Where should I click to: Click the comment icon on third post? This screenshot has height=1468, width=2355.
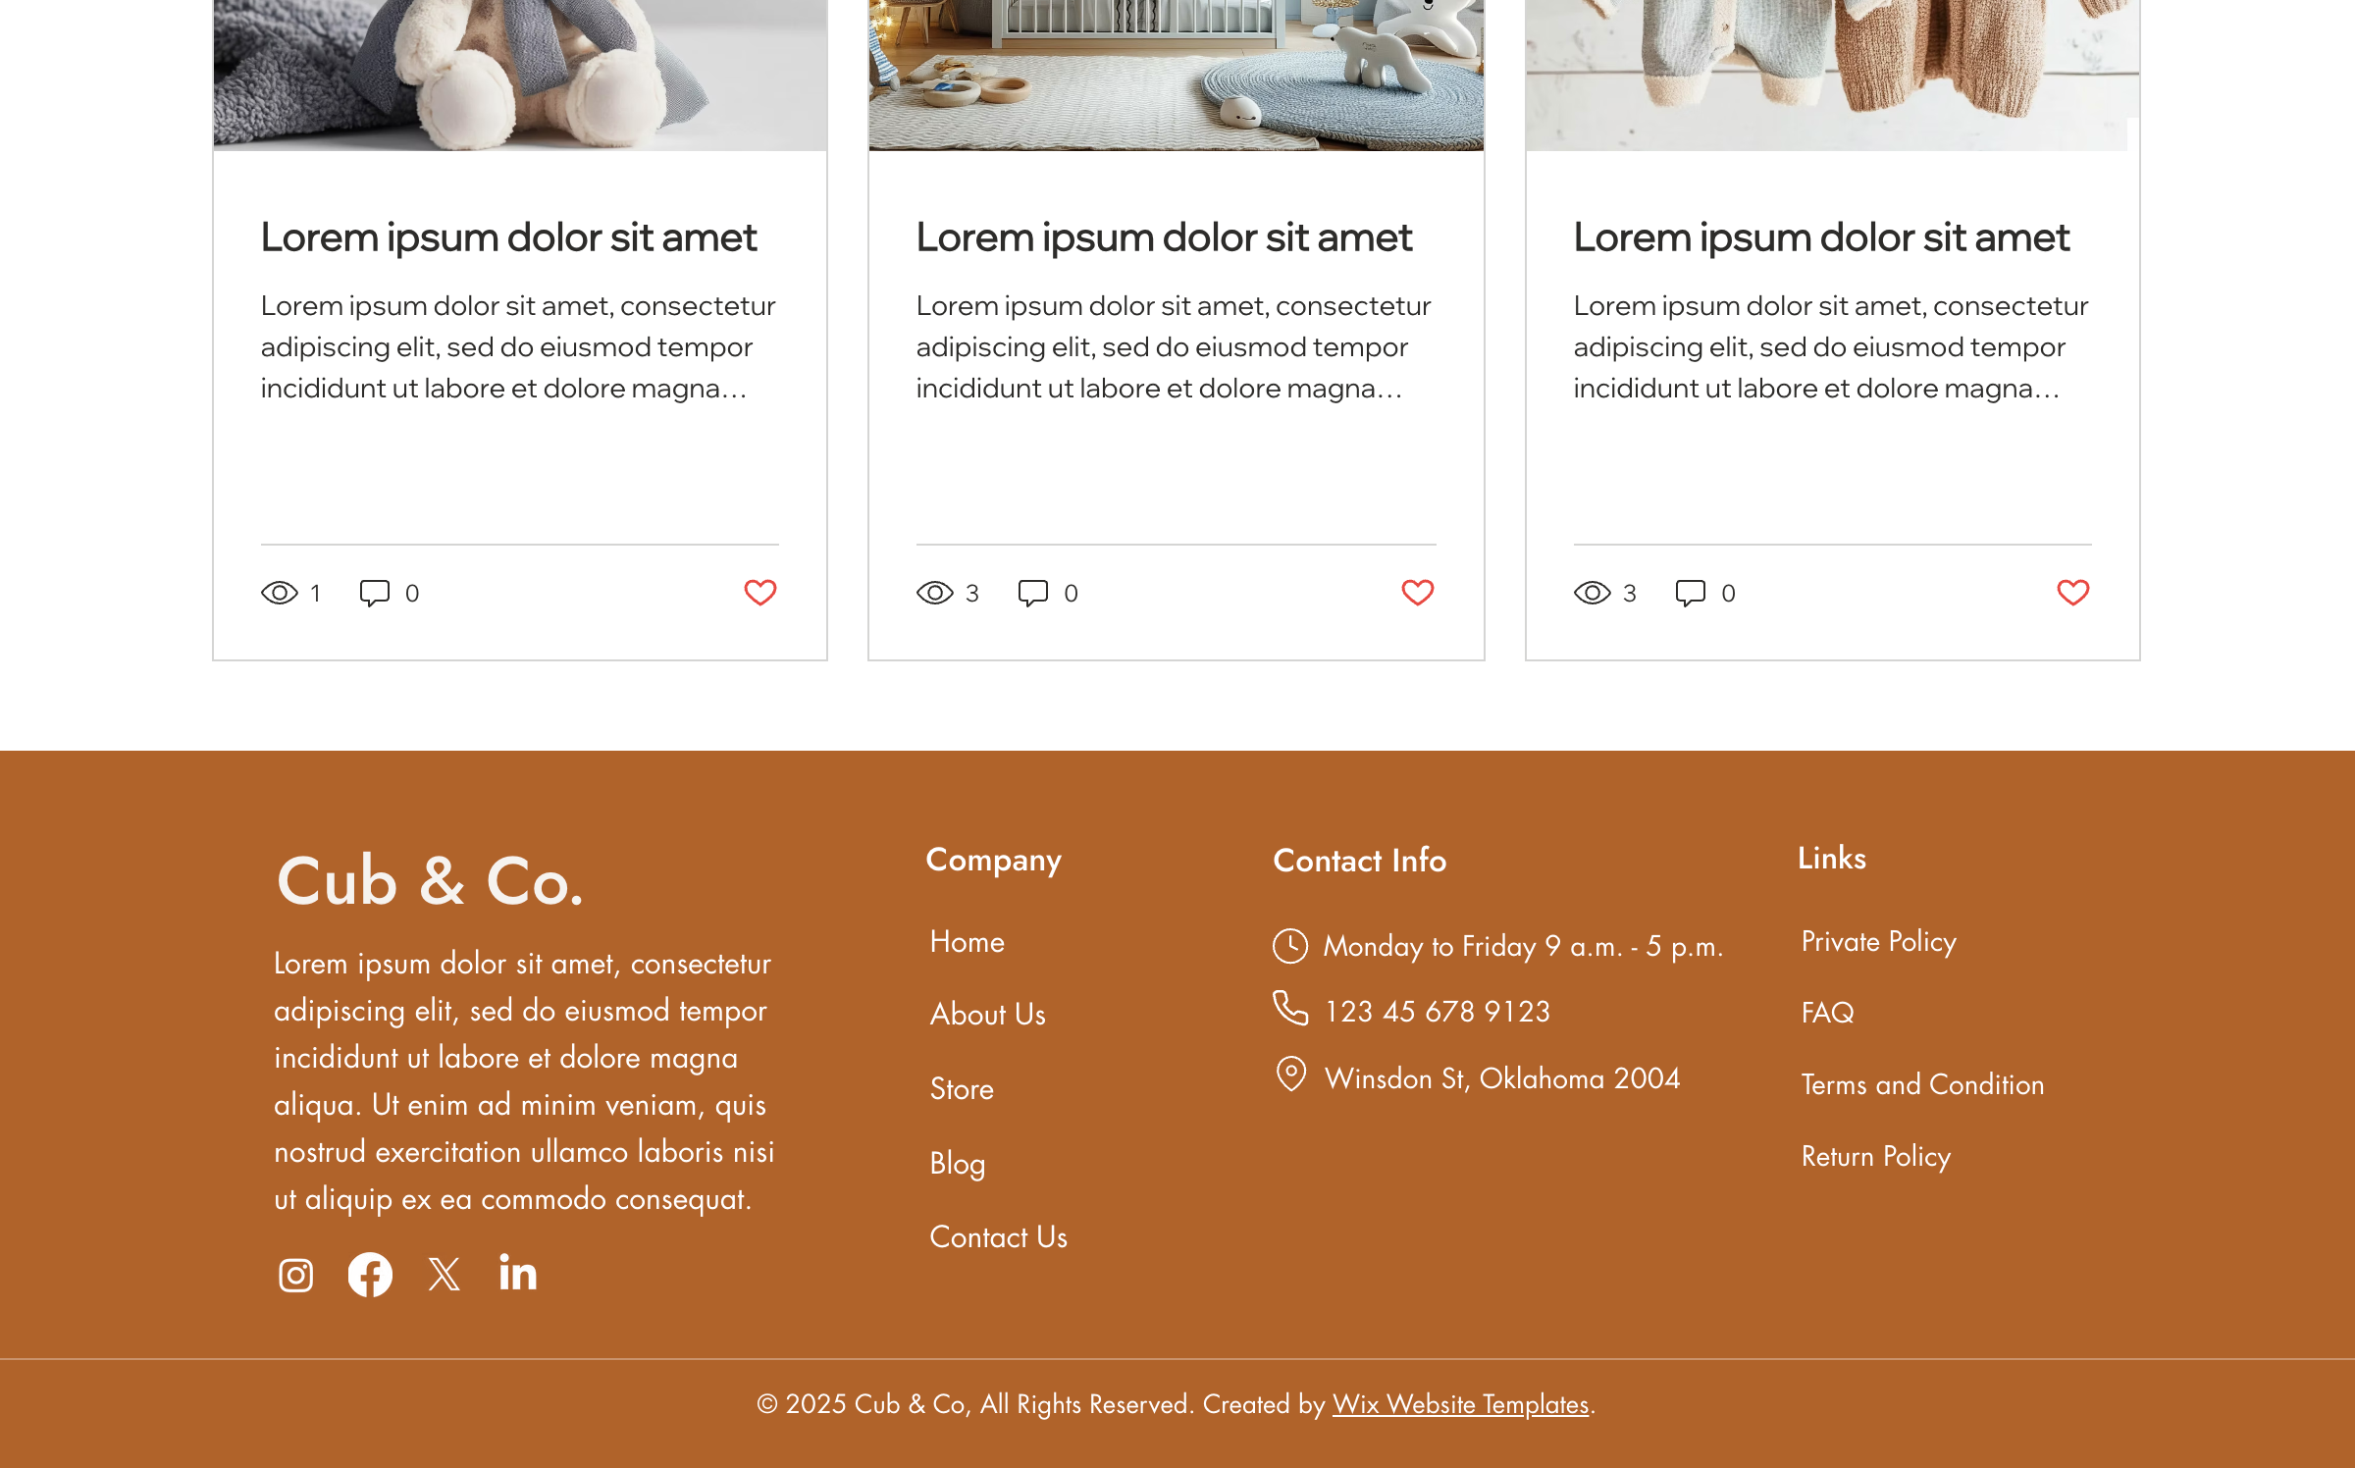1690,593
